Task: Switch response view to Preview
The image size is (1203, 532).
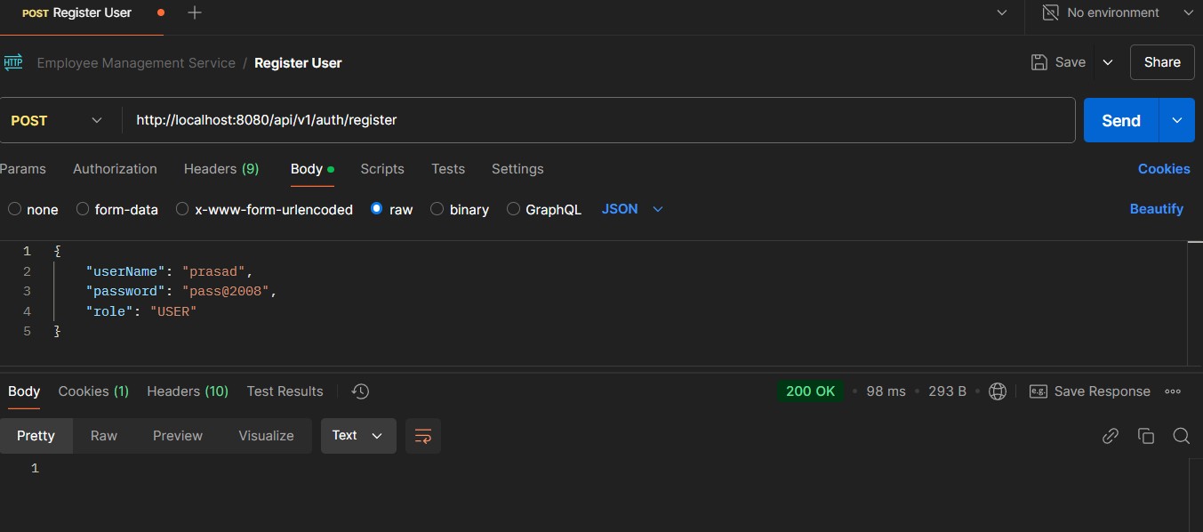Action: (x=178, y=436)
